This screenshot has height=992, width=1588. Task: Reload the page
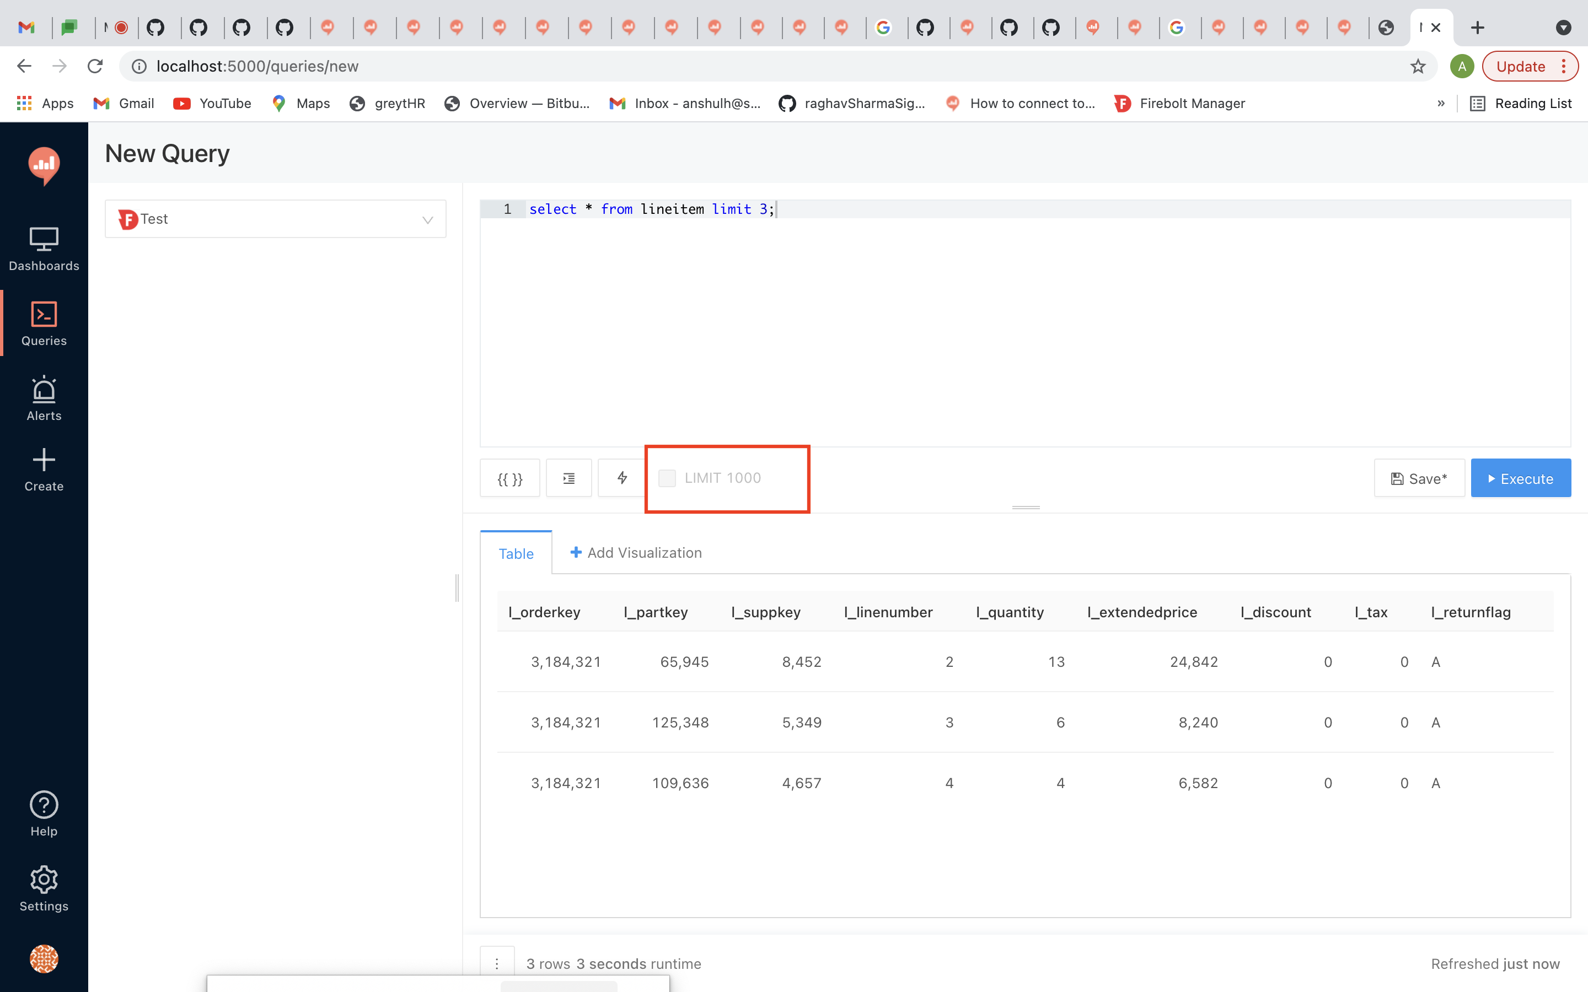click(95, 66)
